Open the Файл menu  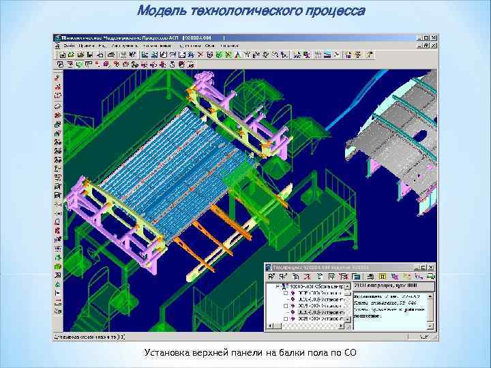pos(69,46)
